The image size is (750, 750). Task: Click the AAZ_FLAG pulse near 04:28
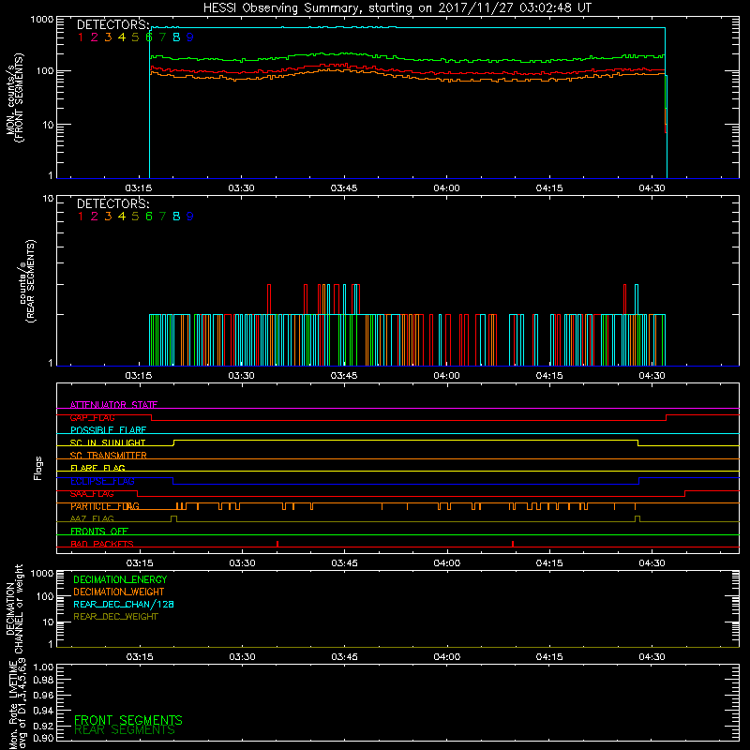[x=637, y=519]
